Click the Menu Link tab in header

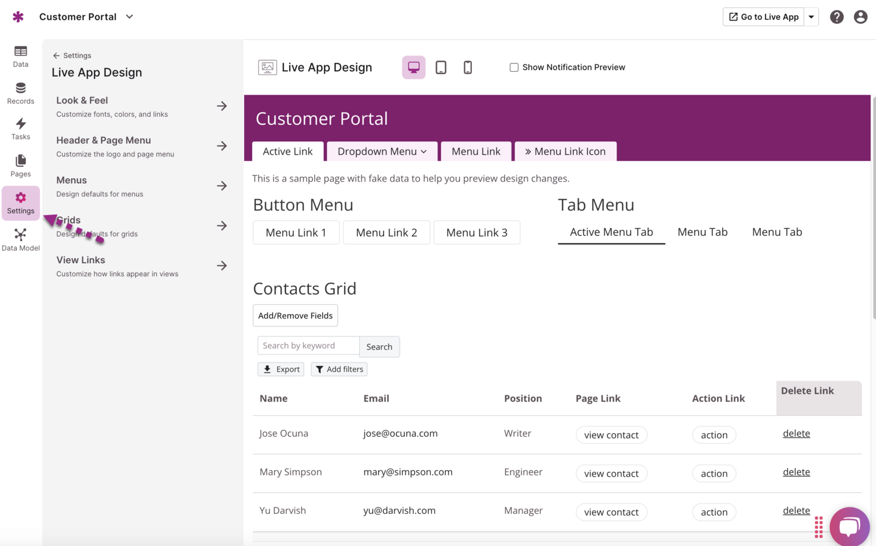(475, 151)
